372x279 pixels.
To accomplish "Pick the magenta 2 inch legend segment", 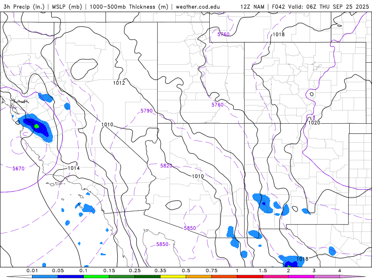I will tap(301, 277).
